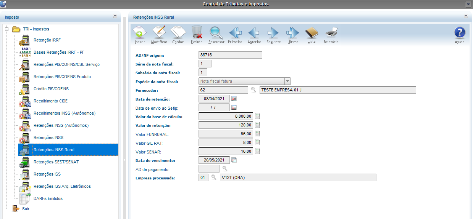The image size is (473, 219).
Task: Click Fornecedor code field
Action: coord(223,90)
